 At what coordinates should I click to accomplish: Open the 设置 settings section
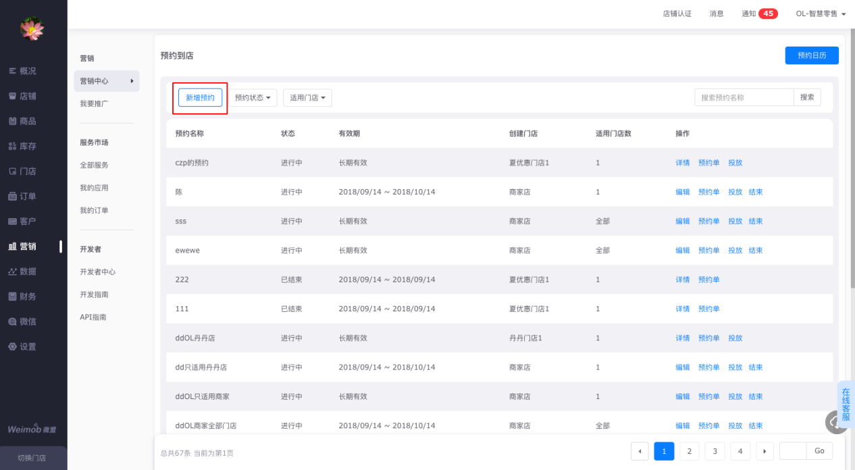coord(23,346)
